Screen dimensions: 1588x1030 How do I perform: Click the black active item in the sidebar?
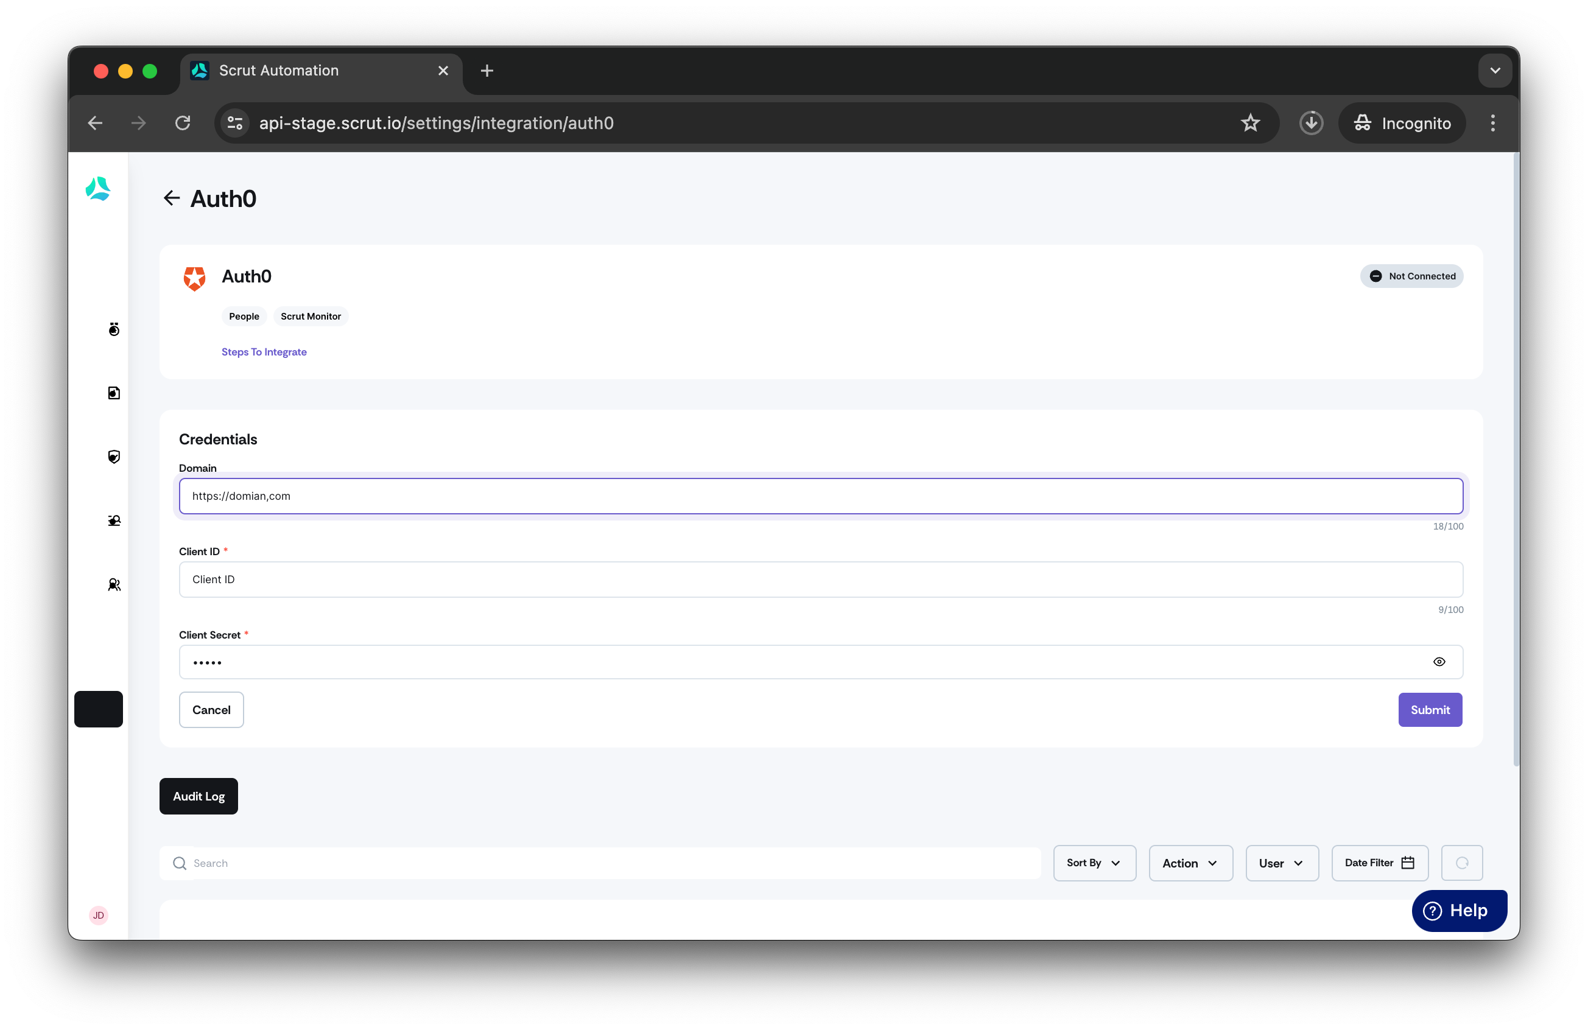(x=98, y=709)
